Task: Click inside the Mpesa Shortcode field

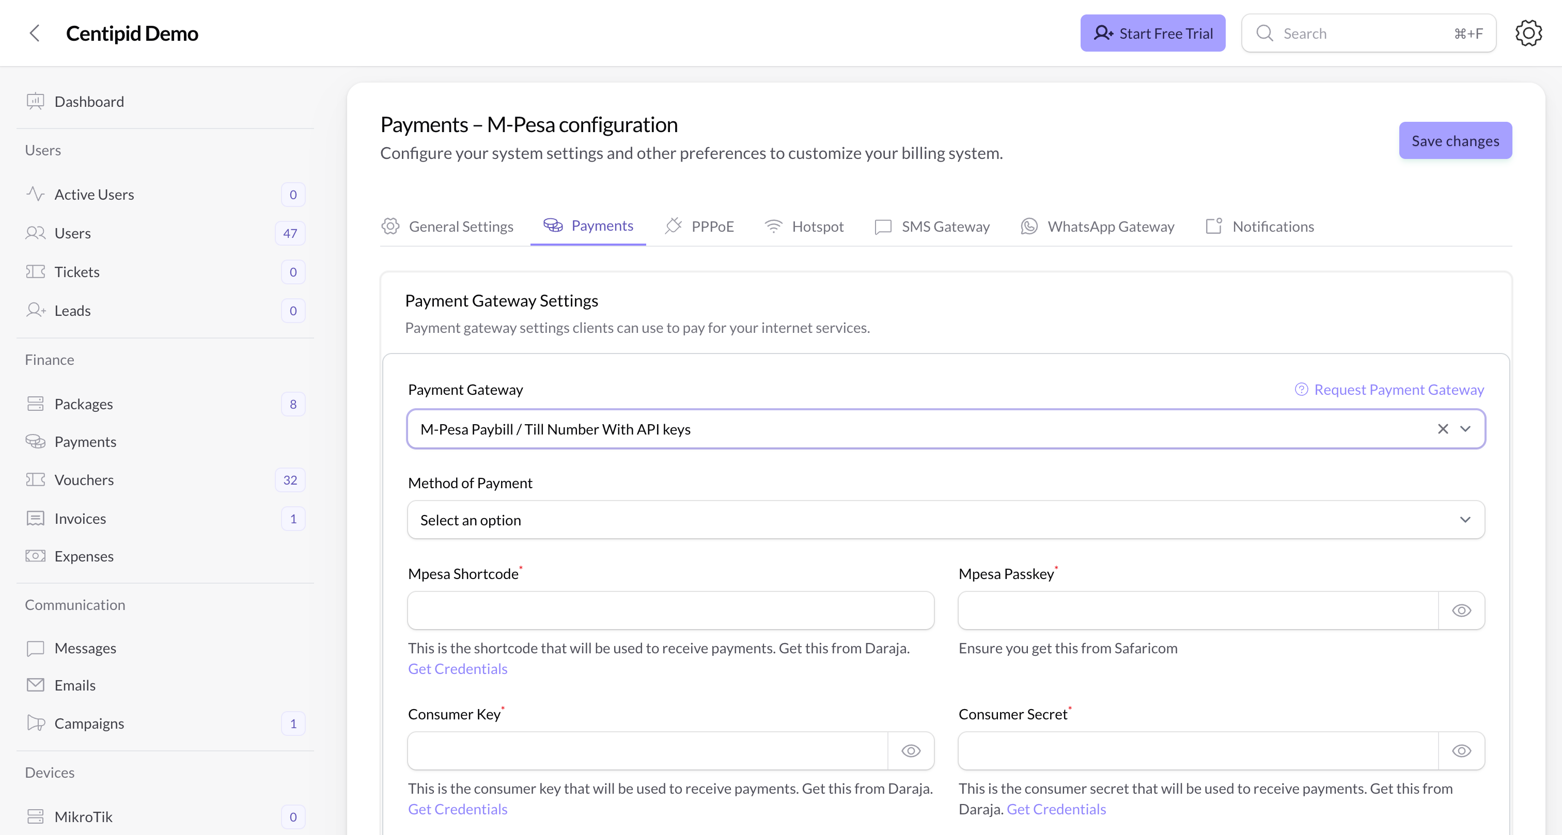Action: coord(670,610)
